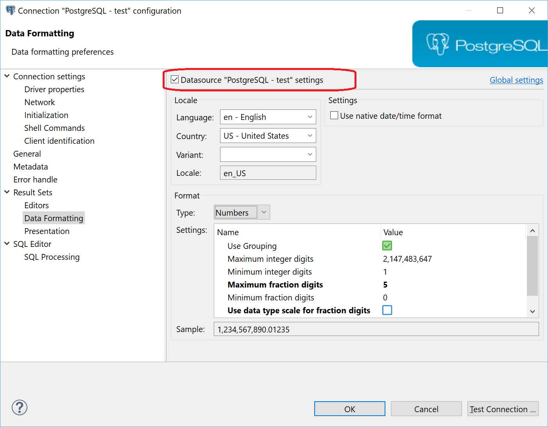Disable the Use Grouping setting
The height and width of the screenshot is (427, 548).
[x=387, y=246]
